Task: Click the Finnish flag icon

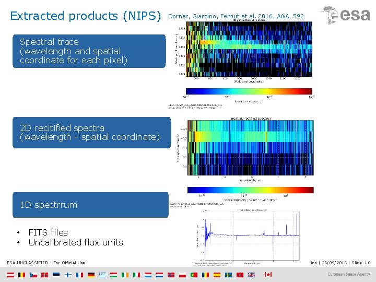Action: [x=68, y=275]
